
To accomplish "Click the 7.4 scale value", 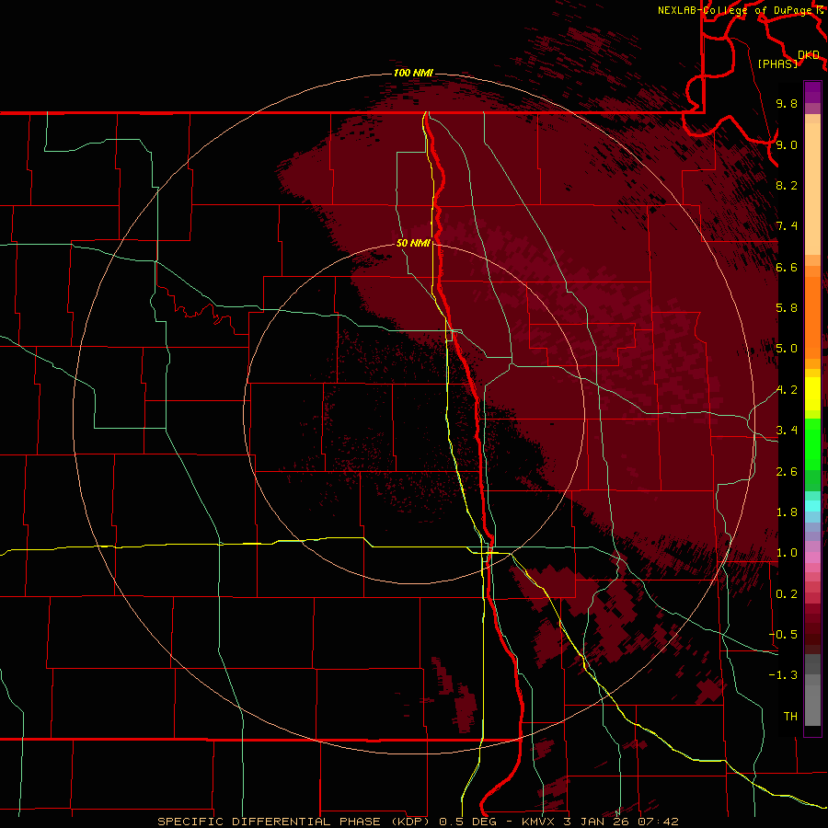I will pyautogui.click(x=787, y=226).
